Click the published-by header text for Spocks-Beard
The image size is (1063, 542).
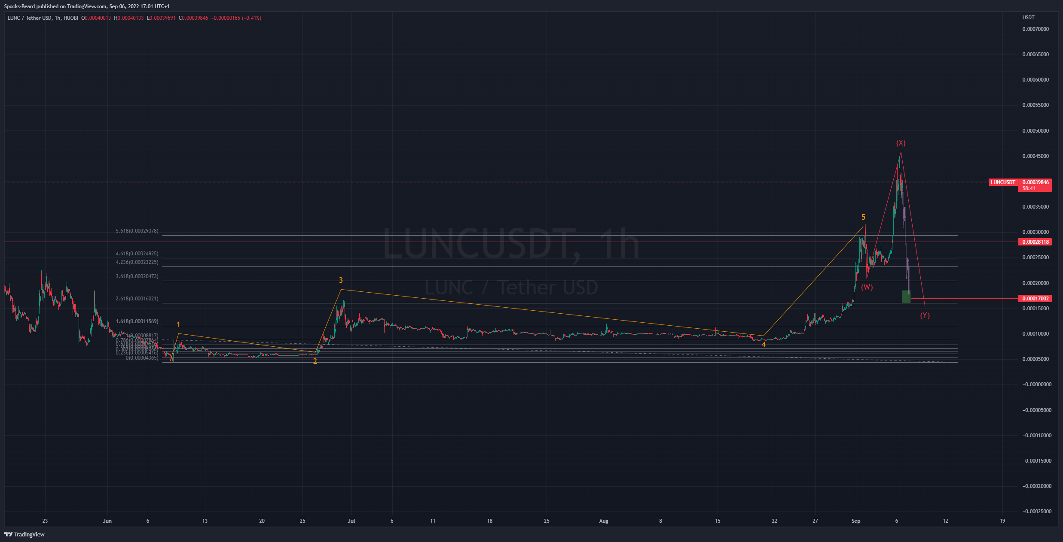click(87, 6)
